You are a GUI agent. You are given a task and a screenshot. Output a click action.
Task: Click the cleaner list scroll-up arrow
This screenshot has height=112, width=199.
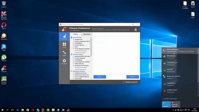tap(91, 37)
